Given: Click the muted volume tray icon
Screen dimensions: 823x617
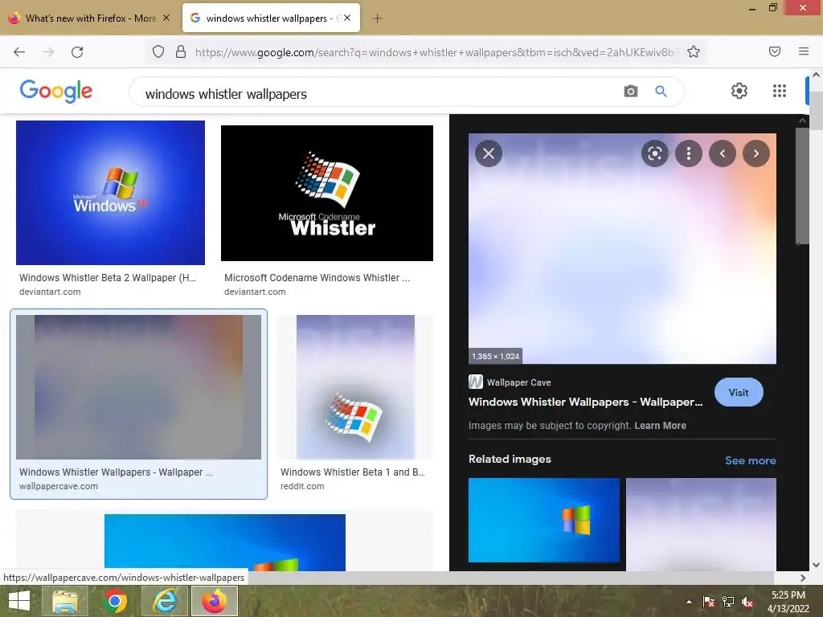Looking at the screenshot, I should coord(747,602).
